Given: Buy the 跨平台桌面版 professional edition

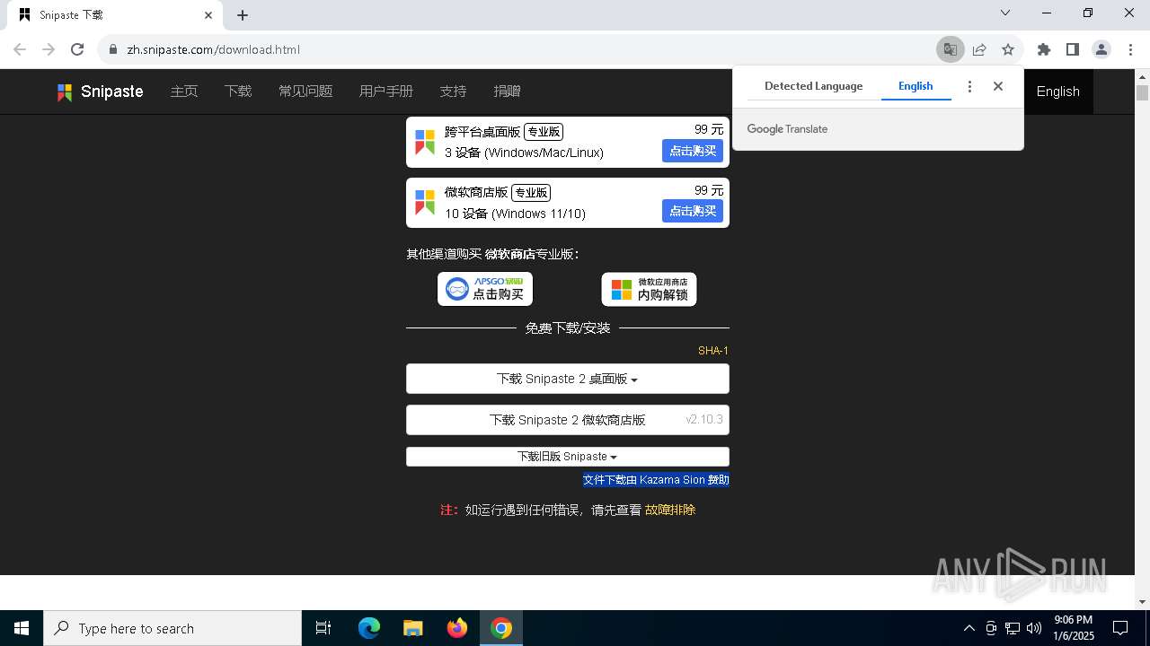Looking at the screenshot, I should tap(693, 151).
